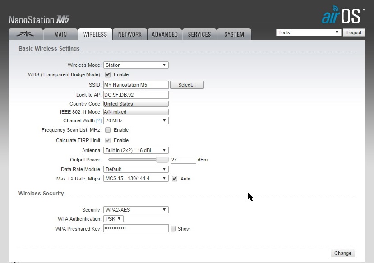Select the WIRELESS tab
The image size is (374, 263).
[95, 34]
